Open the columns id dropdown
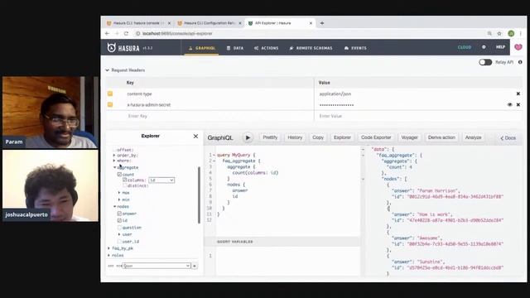 (x=161, y=180)
